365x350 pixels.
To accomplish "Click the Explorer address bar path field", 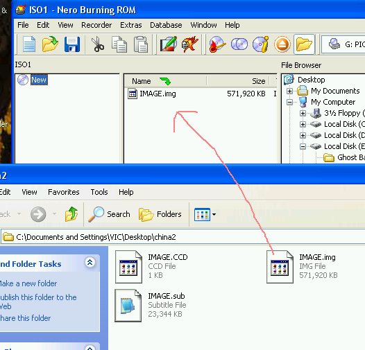I will 182,237.
